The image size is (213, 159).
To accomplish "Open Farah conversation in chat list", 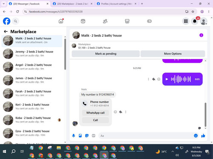I will coord(32,93).
